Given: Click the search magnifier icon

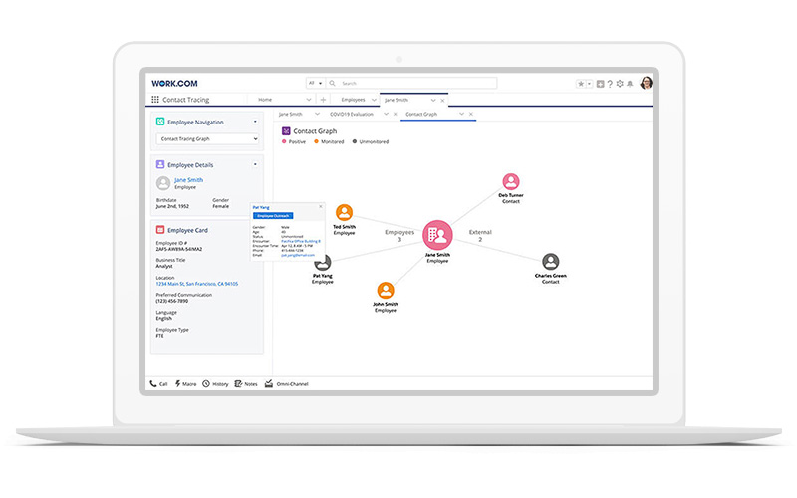Looking at the screenshot, I should pyautogui.click(x=333, y=83).
